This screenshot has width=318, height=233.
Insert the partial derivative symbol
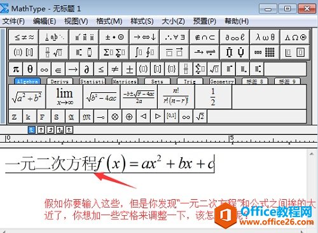[x=86, y=69]
